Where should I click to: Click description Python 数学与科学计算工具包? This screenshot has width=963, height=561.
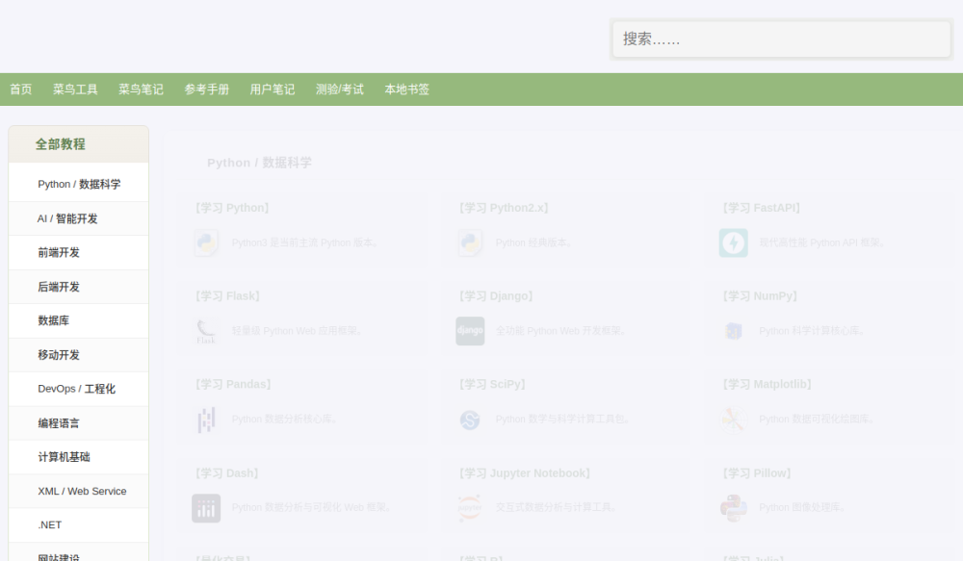click(x=563, y=420)
